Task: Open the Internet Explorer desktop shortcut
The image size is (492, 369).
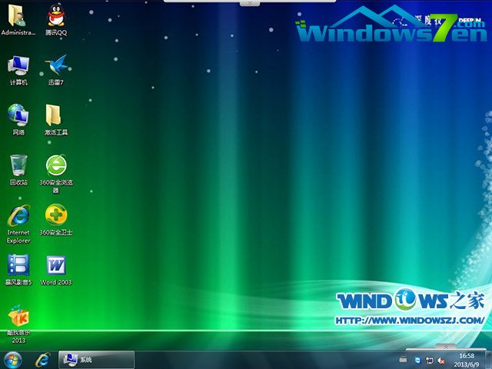Action: click(18, 224)
